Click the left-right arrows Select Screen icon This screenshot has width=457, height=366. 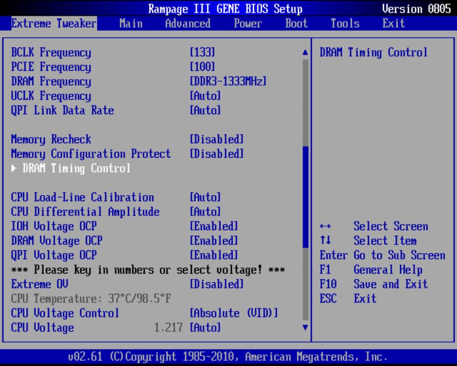click(x=325, y=226)
